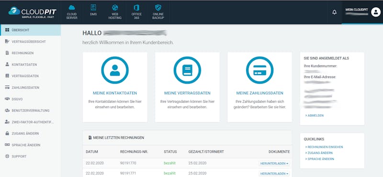
Task: Click the CloudPit logo
Action: point(33,12)
